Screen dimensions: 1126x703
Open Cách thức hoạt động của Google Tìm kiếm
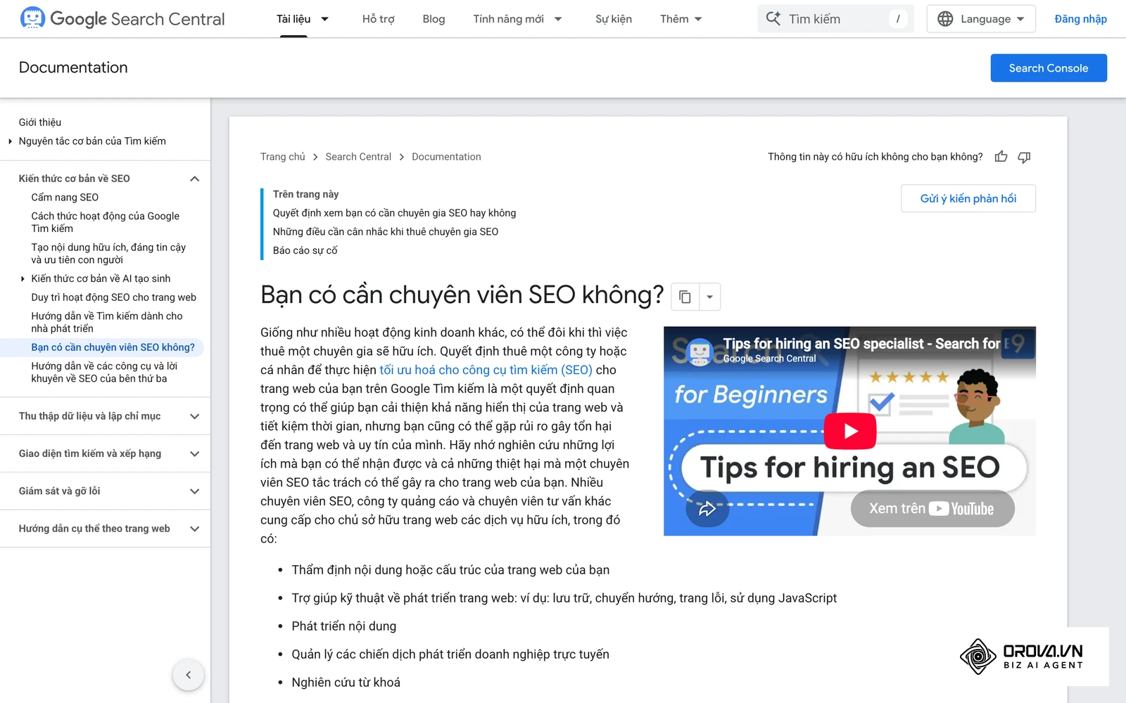click(105, 222)
